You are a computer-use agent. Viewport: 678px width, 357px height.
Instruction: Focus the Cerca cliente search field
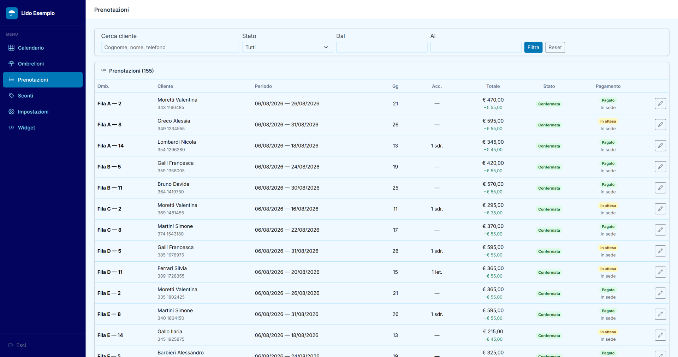170,47
